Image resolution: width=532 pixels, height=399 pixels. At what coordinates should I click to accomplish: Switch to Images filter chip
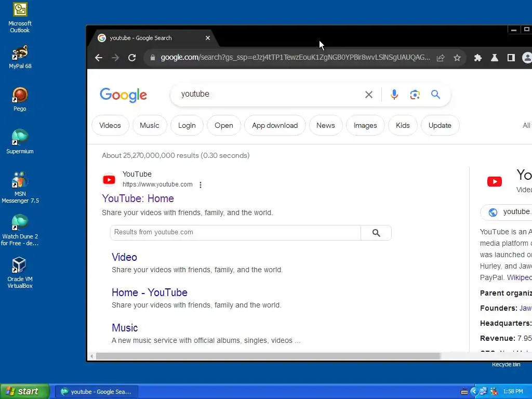click(x=365, y=126)
